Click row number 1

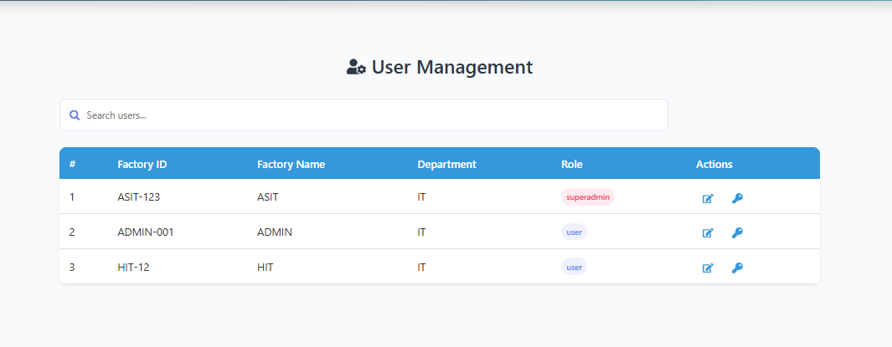pos(72,197)
